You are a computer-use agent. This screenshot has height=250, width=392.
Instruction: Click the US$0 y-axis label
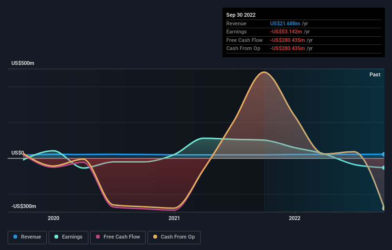click(18, 153)
